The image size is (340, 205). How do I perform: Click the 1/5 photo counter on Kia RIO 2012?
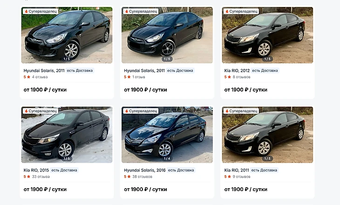[268, 59]
